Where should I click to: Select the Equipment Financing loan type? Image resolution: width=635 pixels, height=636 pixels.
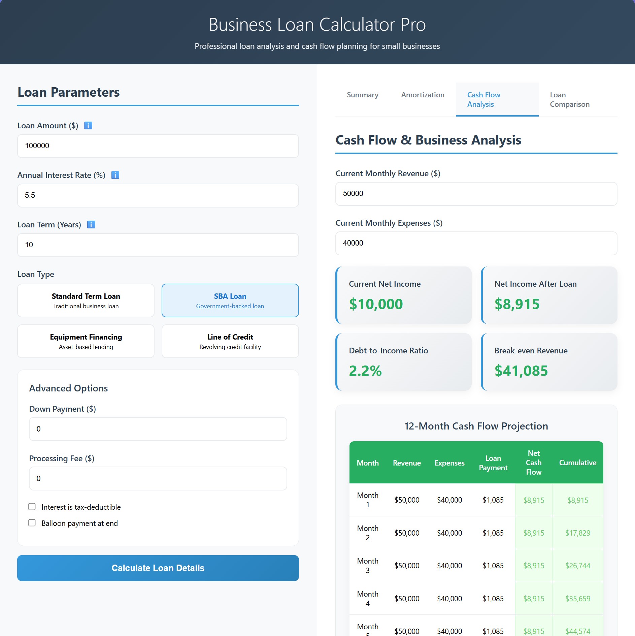[x=86, y=341]
